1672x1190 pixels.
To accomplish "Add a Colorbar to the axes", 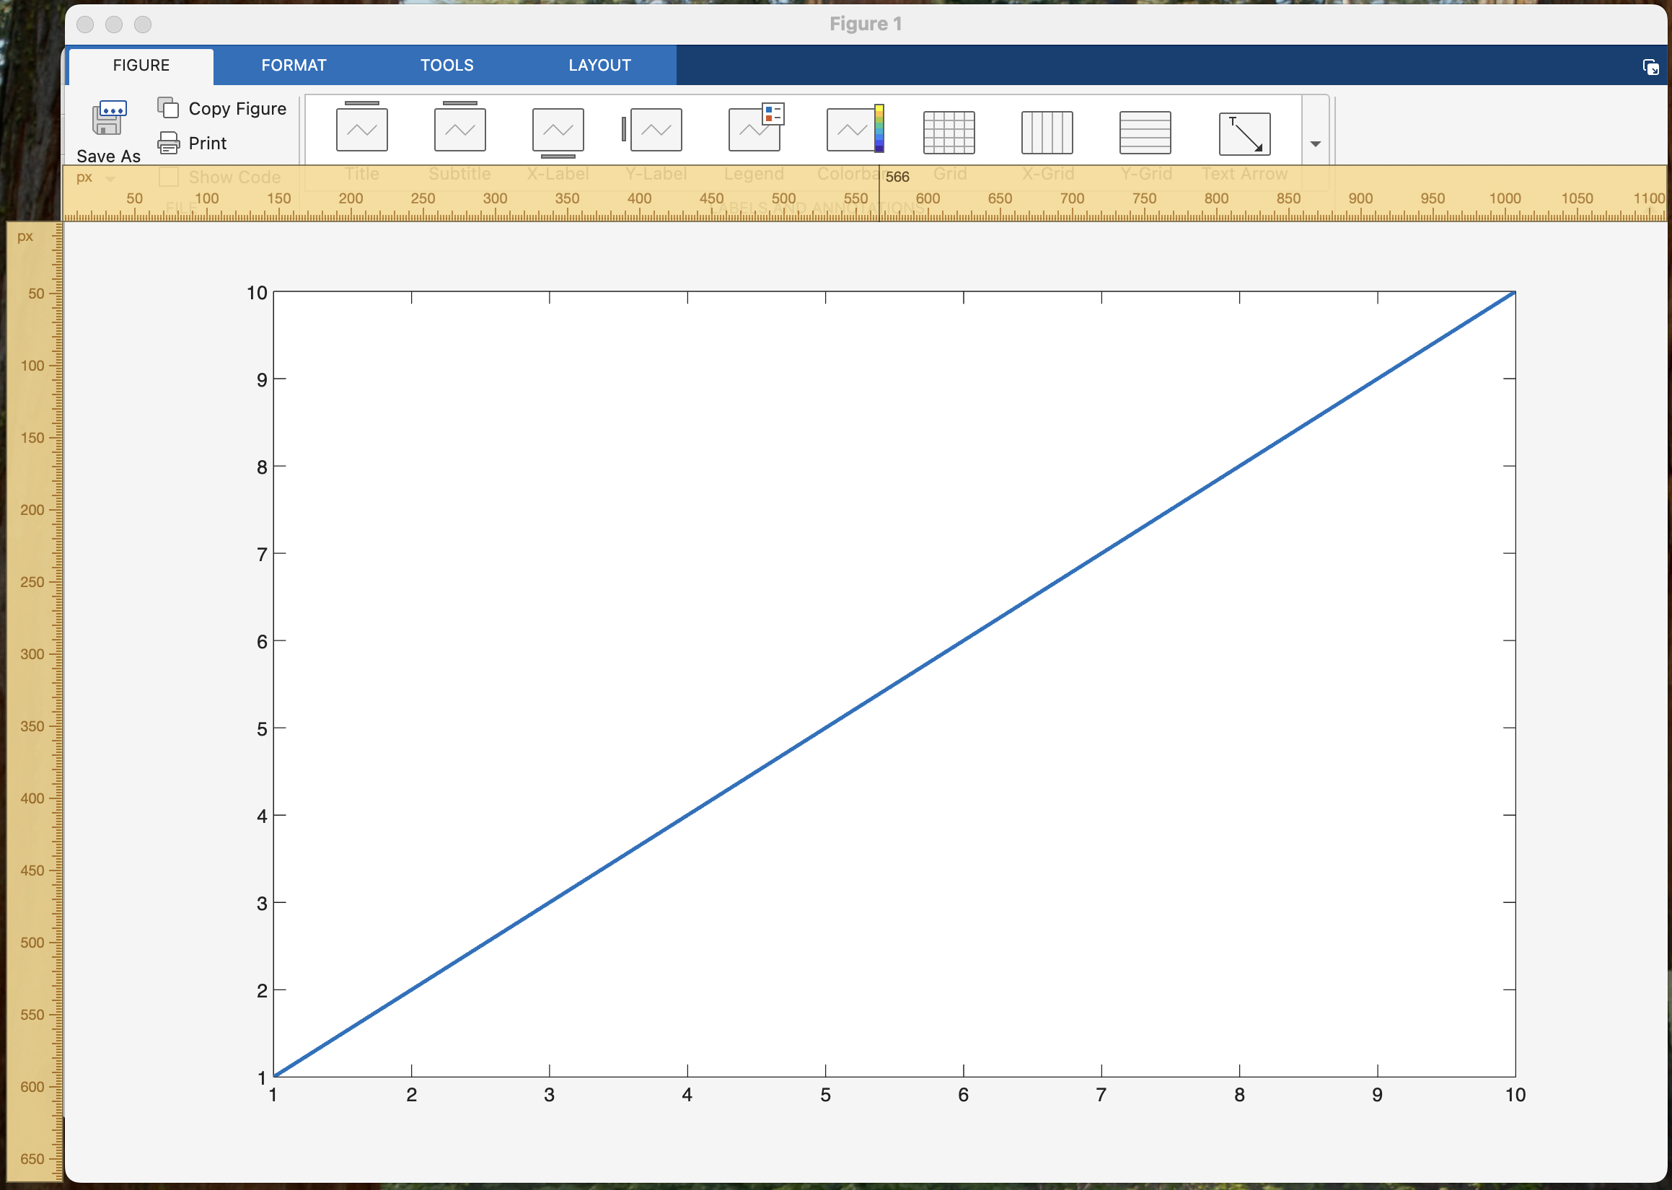I will [x=853, y=129].
